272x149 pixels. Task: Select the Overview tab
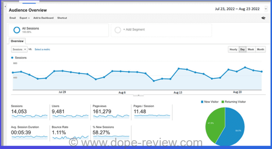point(17,41)
